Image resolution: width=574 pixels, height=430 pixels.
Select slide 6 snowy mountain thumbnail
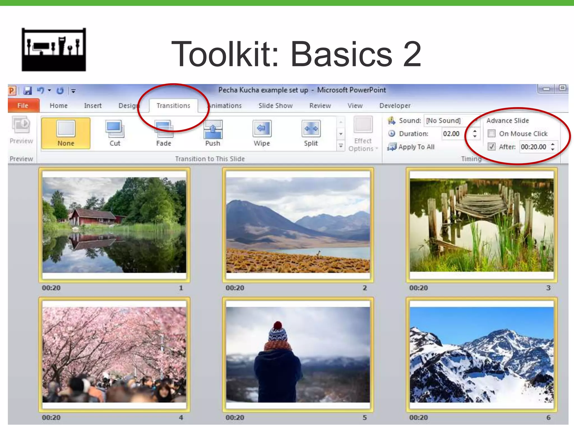click(482, 355)
